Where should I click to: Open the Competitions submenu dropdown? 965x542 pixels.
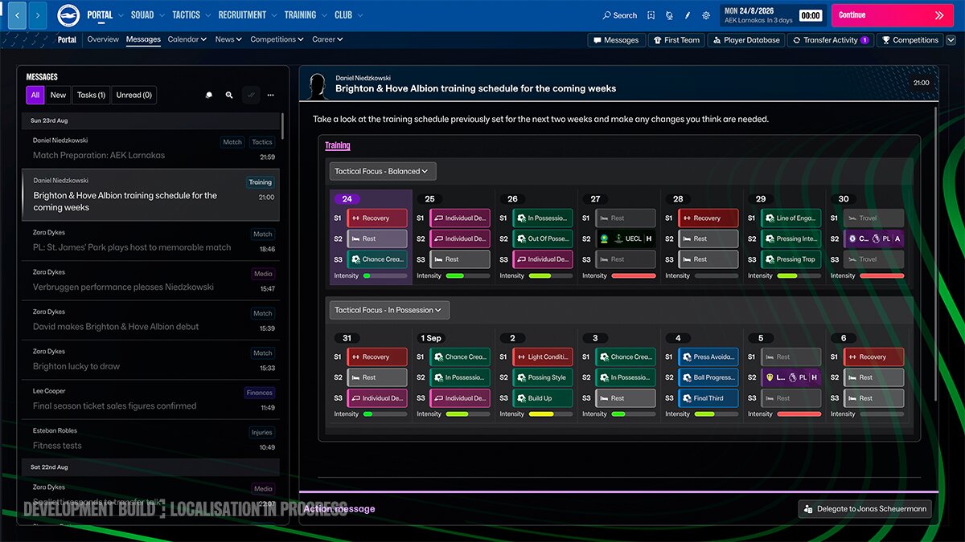click(x=277, y=39)
